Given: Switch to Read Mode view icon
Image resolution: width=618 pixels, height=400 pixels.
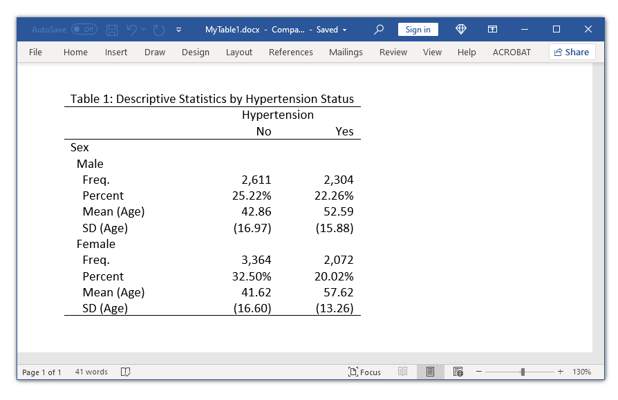Looking at the screenshot, I should point(402,372).
